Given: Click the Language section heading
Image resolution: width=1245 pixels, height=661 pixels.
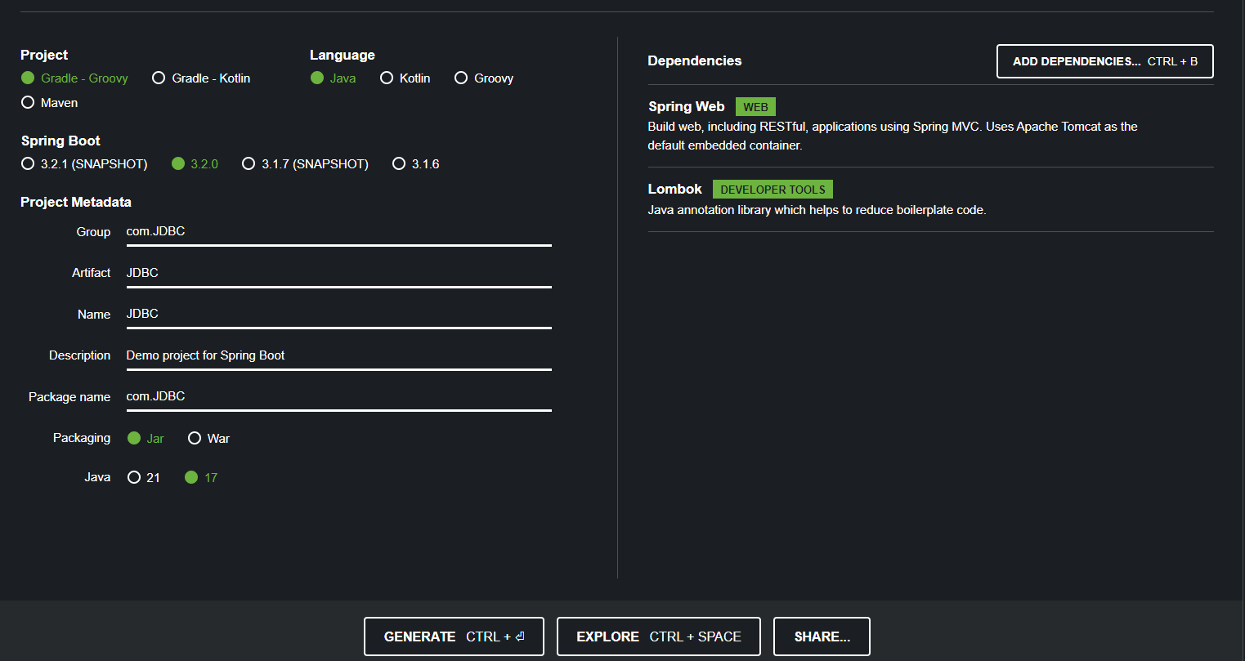Looking at the screenshot, I should tap(343, 55).
